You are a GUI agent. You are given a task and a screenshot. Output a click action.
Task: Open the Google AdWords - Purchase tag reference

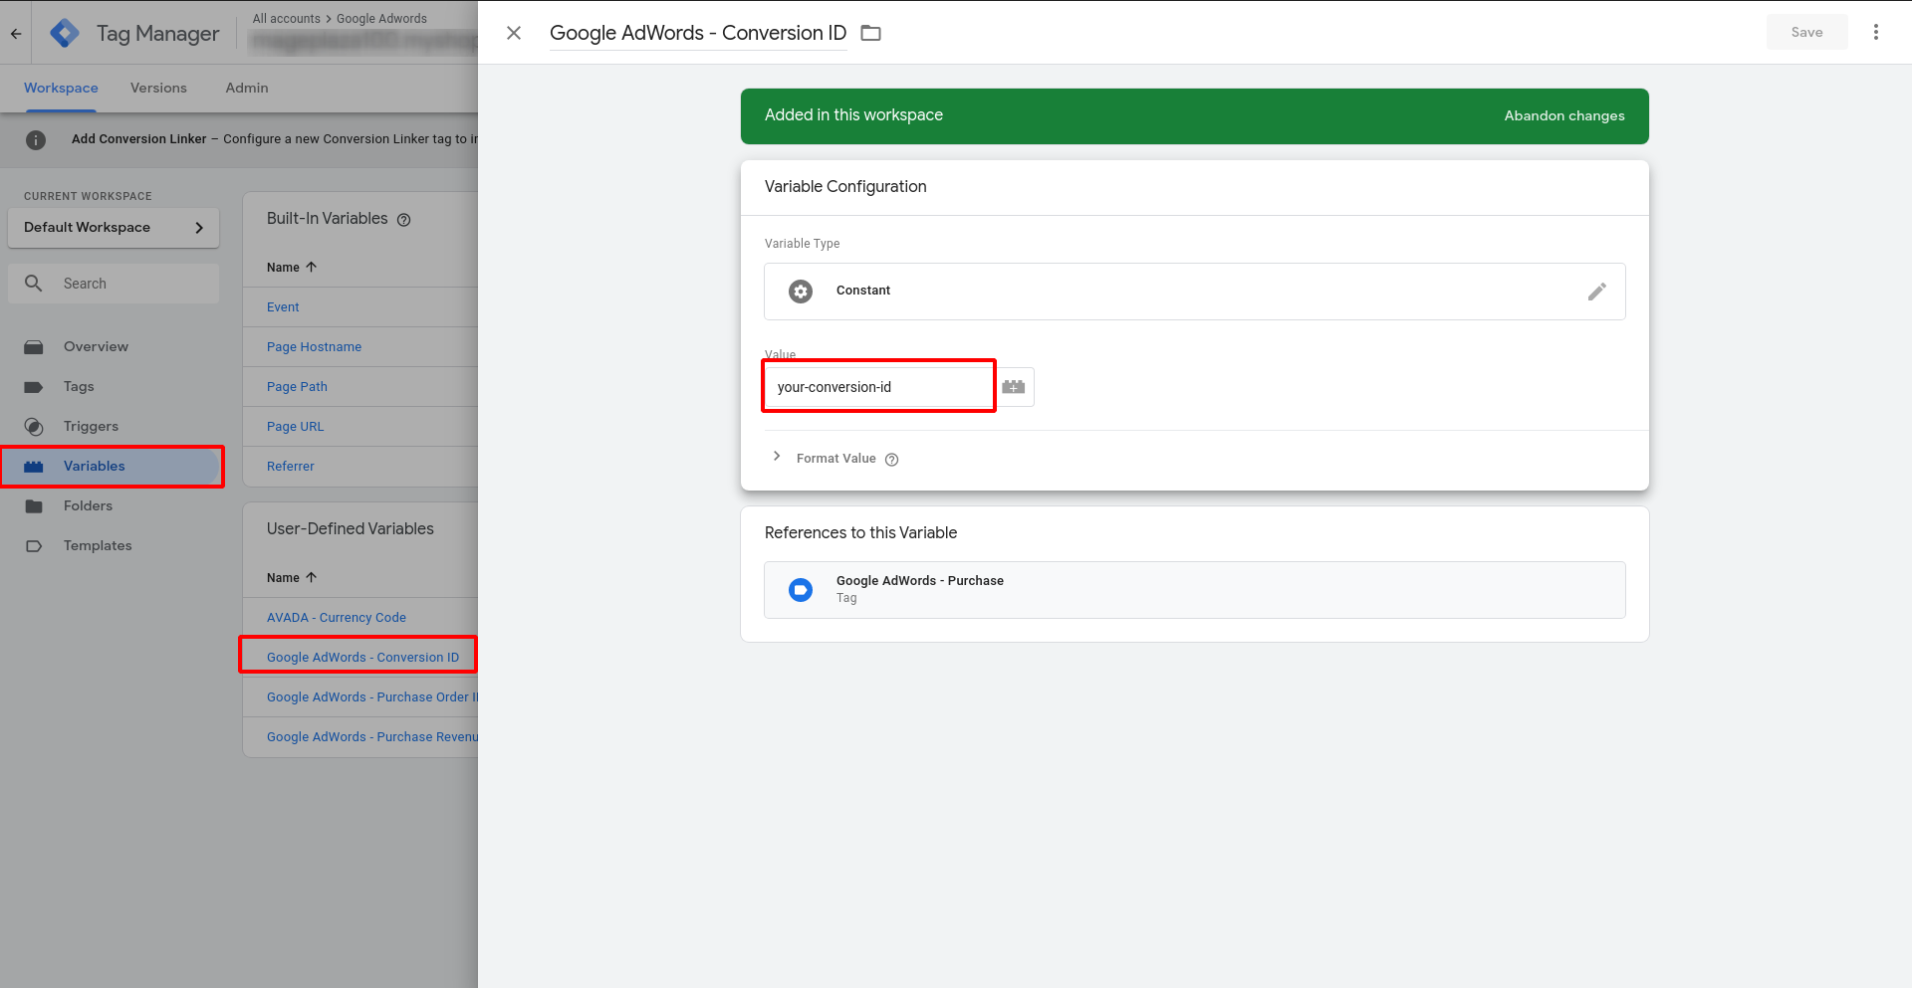[x=1194, y=590]
